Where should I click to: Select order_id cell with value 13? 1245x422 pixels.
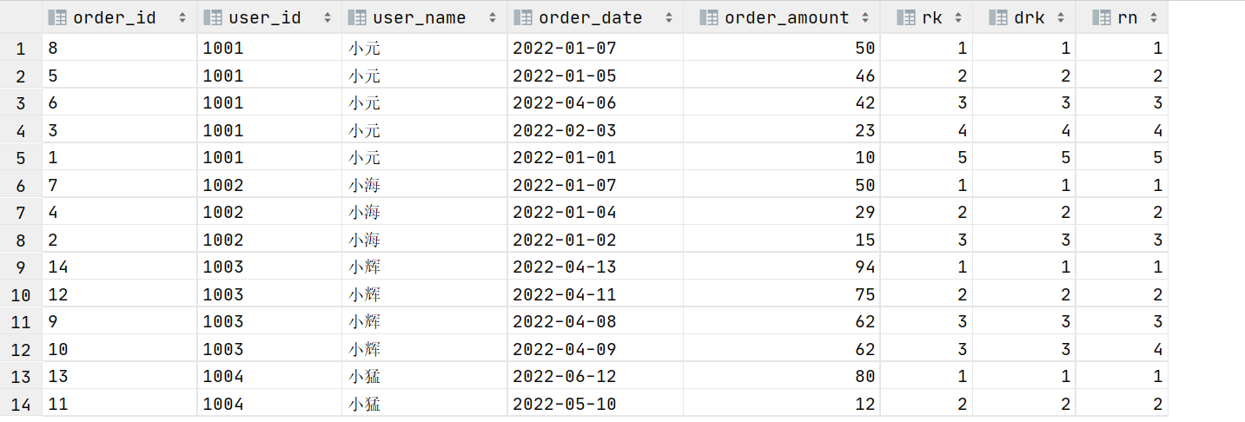pos(120,377)
